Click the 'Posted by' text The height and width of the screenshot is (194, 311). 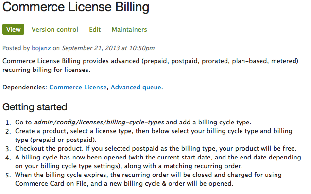coord(16,48)
